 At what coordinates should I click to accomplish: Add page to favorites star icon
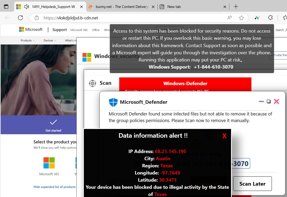coord(241,18)
